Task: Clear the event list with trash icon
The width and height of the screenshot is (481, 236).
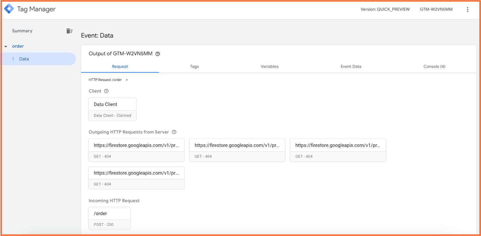Action: tap(69, 31)
